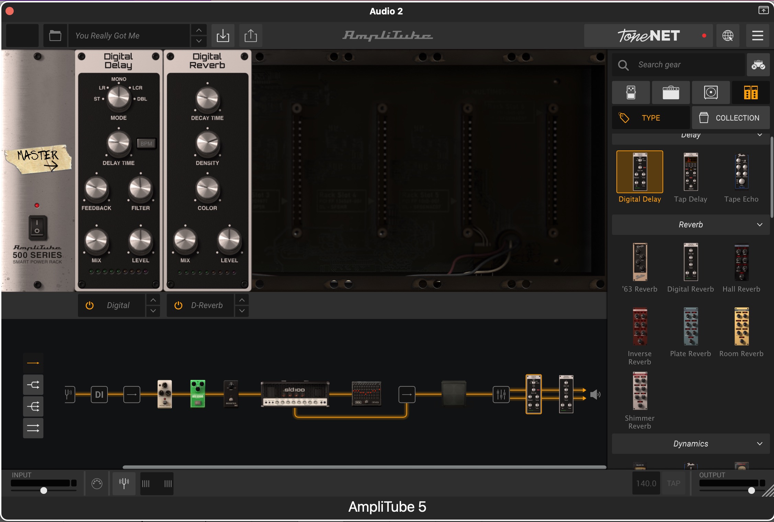The height and width of the screenshot is (522, 774).
Task: Select the tuner block in signal chain
Action: tap(70, 394)
